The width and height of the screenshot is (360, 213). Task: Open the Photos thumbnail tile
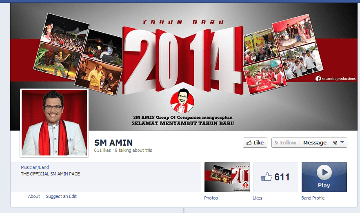click(x=227, y=177)
